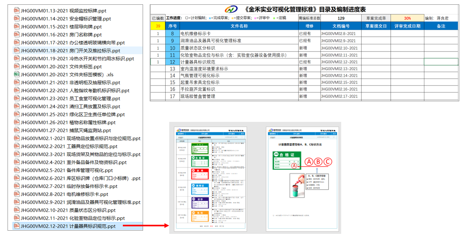Click the Excel icon of 文件夹标签模板）.xls
The image size is (464, 239).
[17, 74]
